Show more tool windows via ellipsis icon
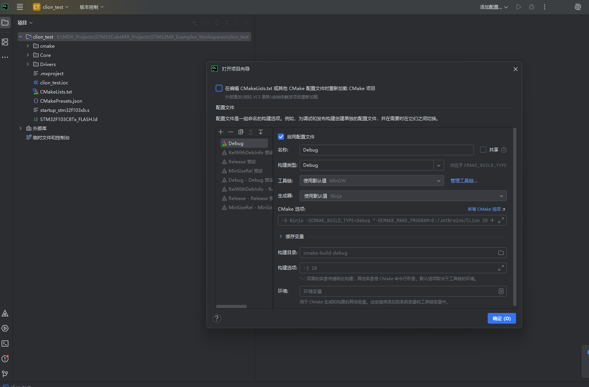589x387 pixels. pyautogui.click(x=5, y=57)
